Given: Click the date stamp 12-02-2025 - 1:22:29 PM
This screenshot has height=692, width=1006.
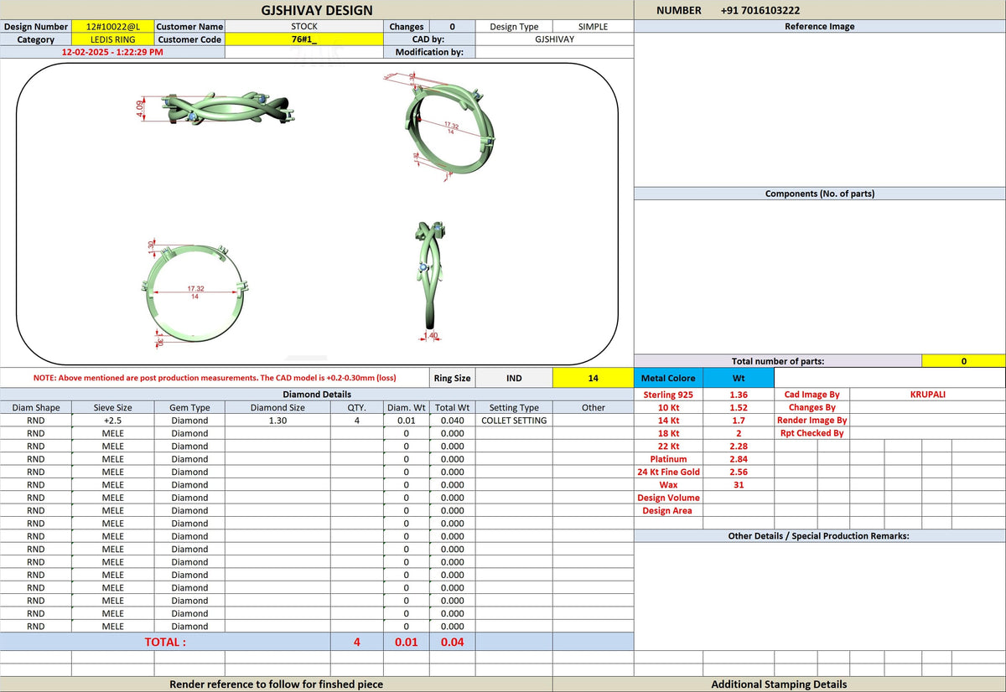Looking at the screenshot, I should pos(113,52).
